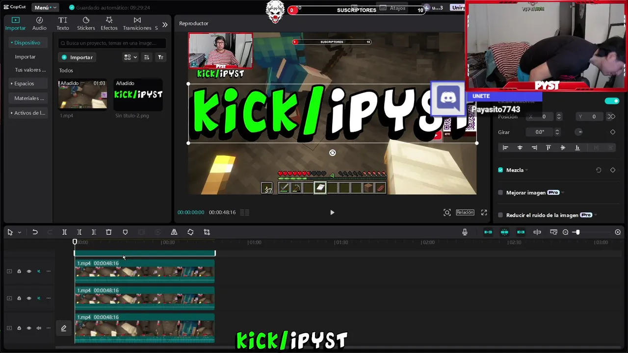Screen dimensions: 628x353
Task: Check the Mezcla checkbox
Action: click(x=500, y=170)
